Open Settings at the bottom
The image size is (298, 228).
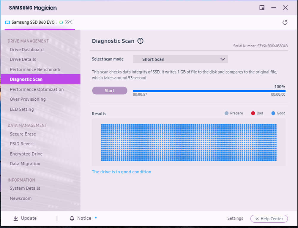tap(235, 218)
